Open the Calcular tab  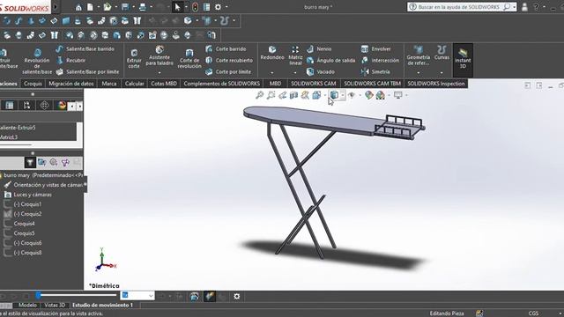(x=134, y=84)
